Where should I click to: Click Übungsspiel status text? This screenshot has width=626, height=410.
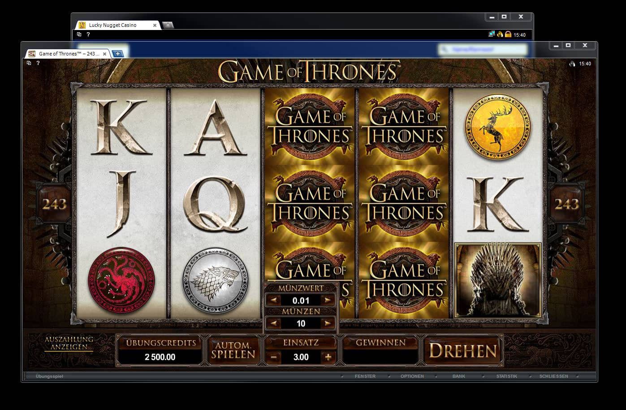pyautogui.click(x=49, y=376)
